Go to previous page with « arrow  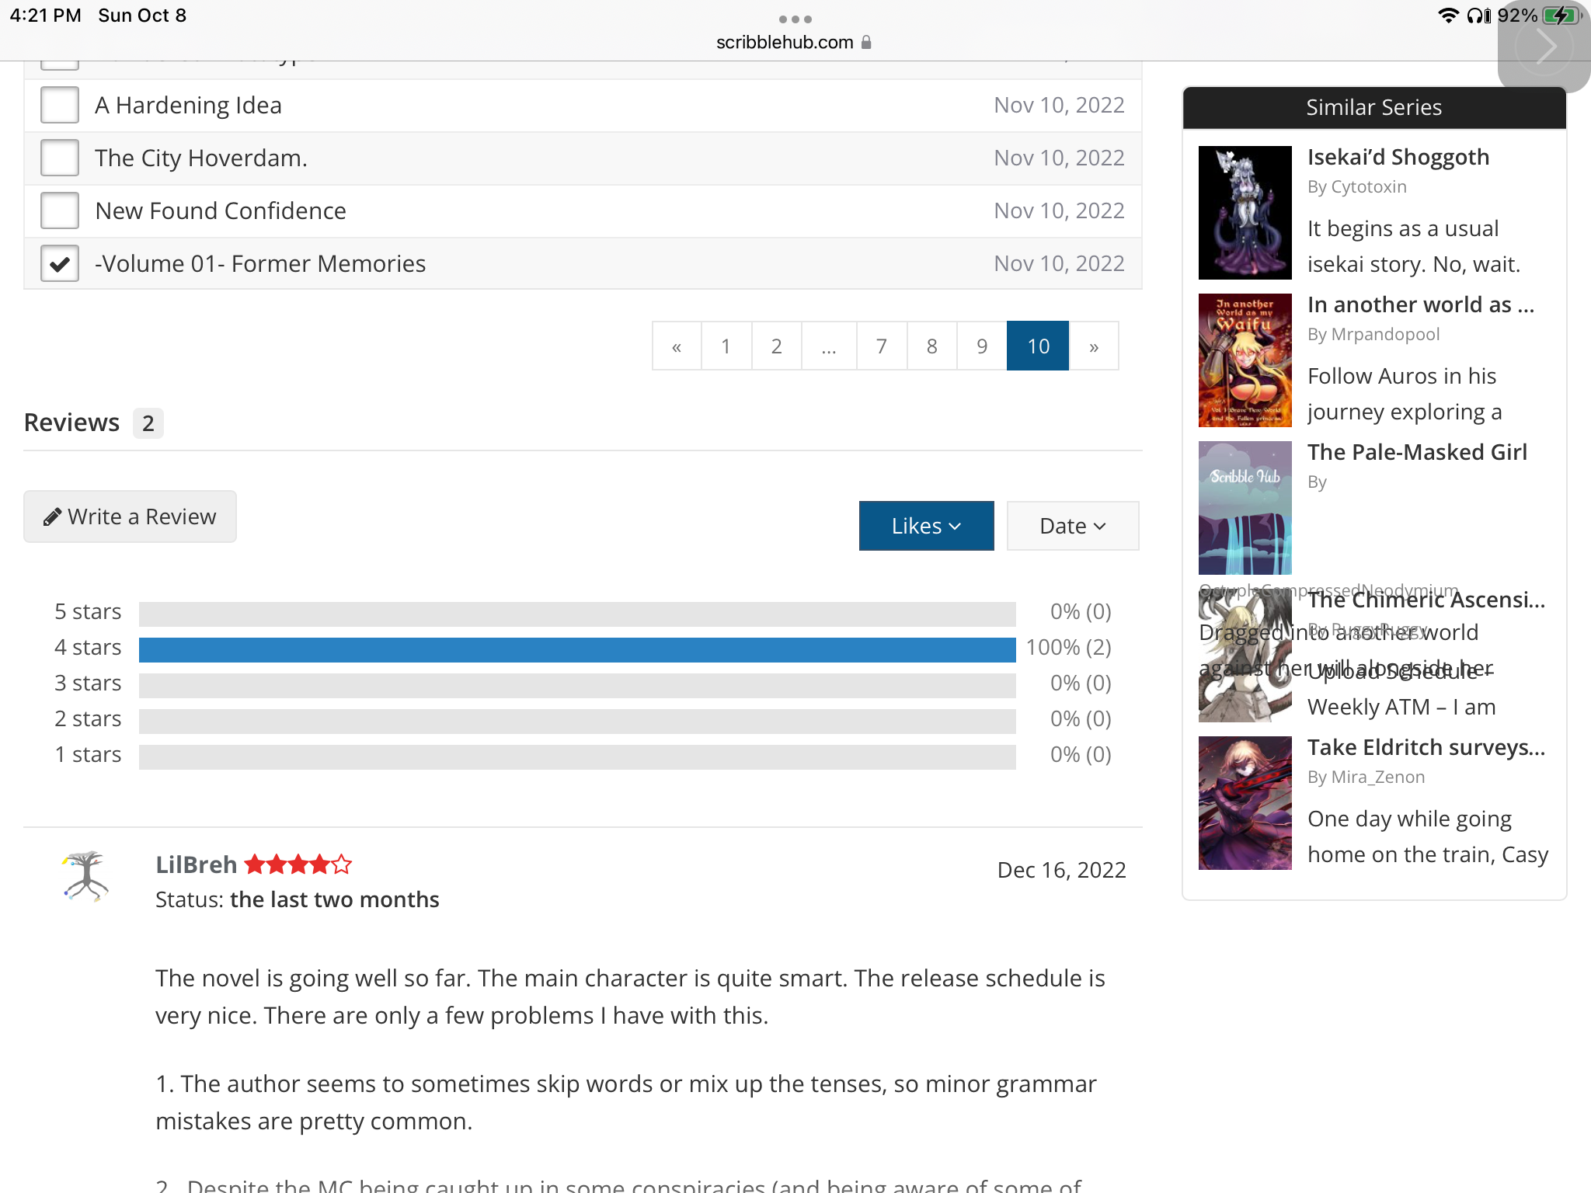point(677,346)
